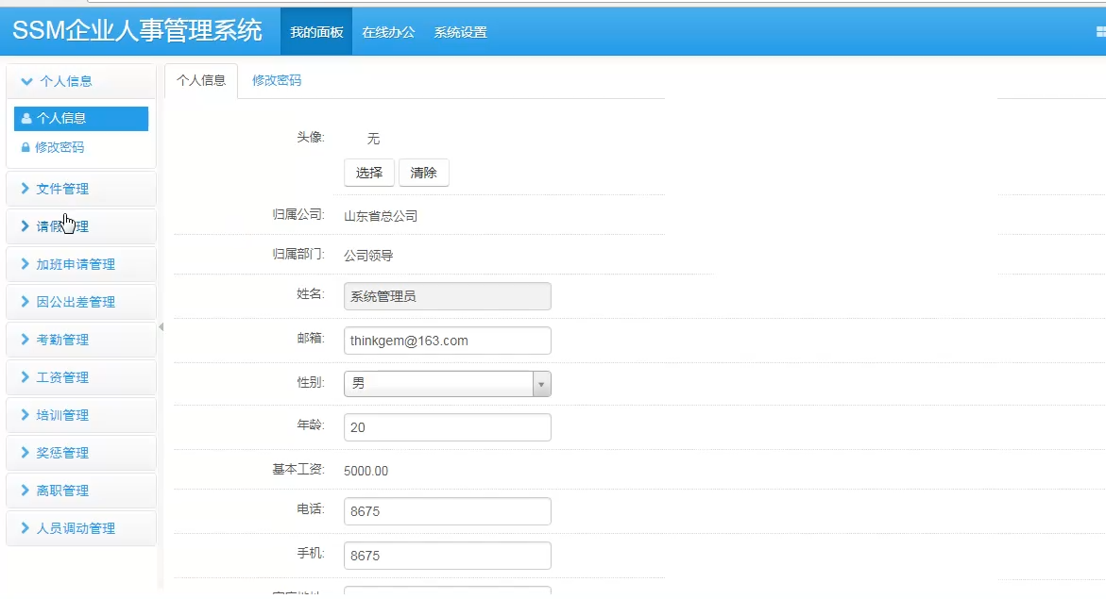Open the 性别 dropdown arrow
Image resolution: width=1106 pixels, height=599 pixels.
541,384
